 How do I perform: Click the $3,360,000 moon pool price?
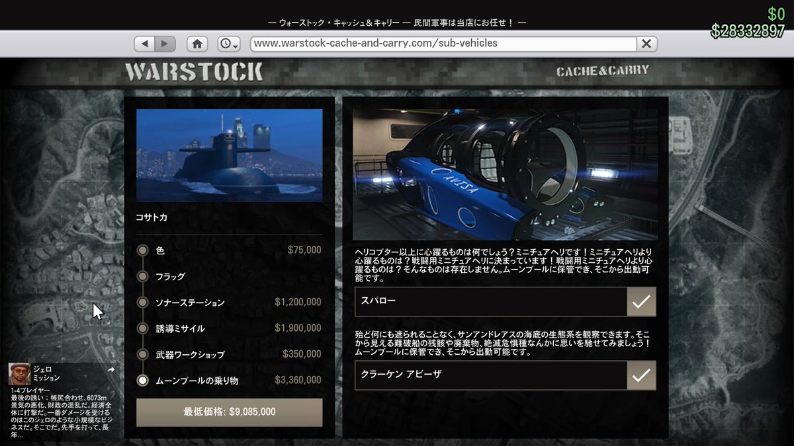(298, 380)
